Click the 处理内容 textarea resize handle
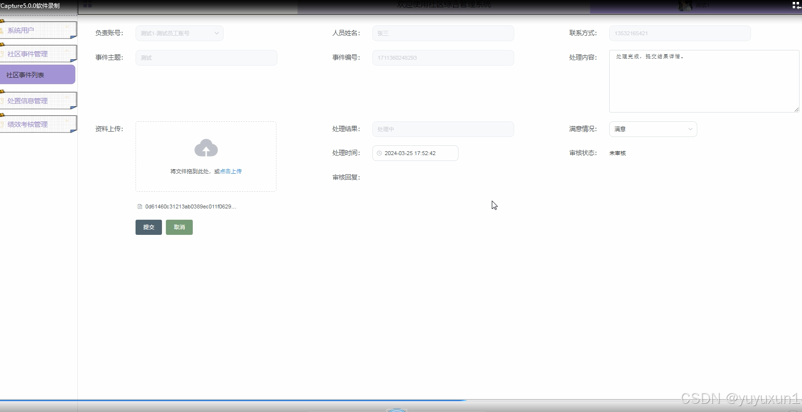The height and width of the screenshot is (412, 802). coord(797,110)
